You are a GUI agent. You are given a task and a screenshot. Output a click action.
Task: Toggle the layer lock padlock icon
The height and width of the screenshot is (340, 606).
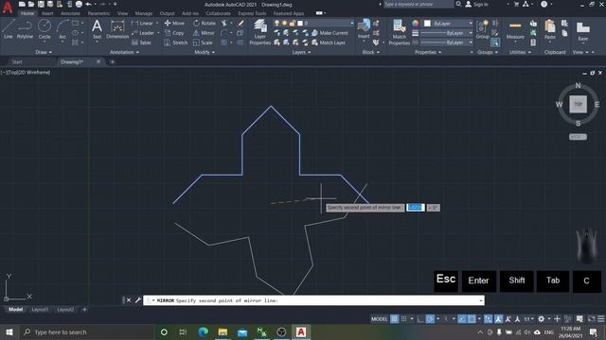[x=293, y=23]
